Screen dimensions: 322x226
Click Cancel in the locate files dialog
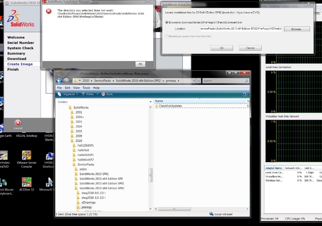(x=250, y=48)
